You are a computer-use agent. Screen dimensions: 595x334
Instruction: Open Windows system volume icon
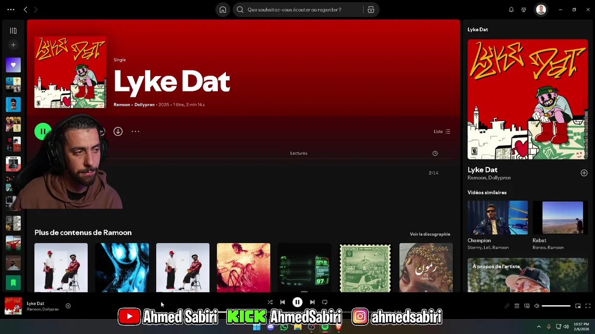(x=566, y=327)
